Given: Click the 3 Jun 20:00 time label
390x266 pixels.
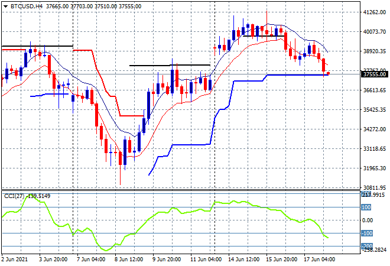Looking at the screenshot, I should pos(53,259).
